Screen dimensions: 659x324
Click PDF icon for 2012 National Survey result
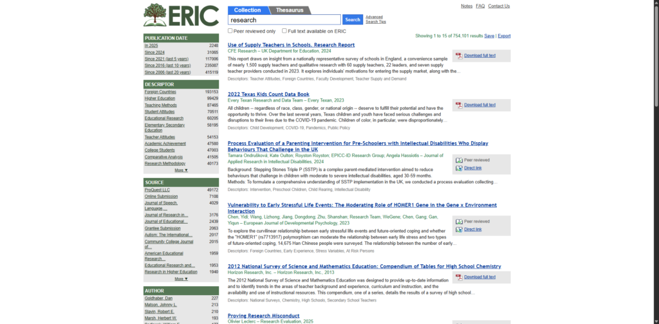(459, 277)
